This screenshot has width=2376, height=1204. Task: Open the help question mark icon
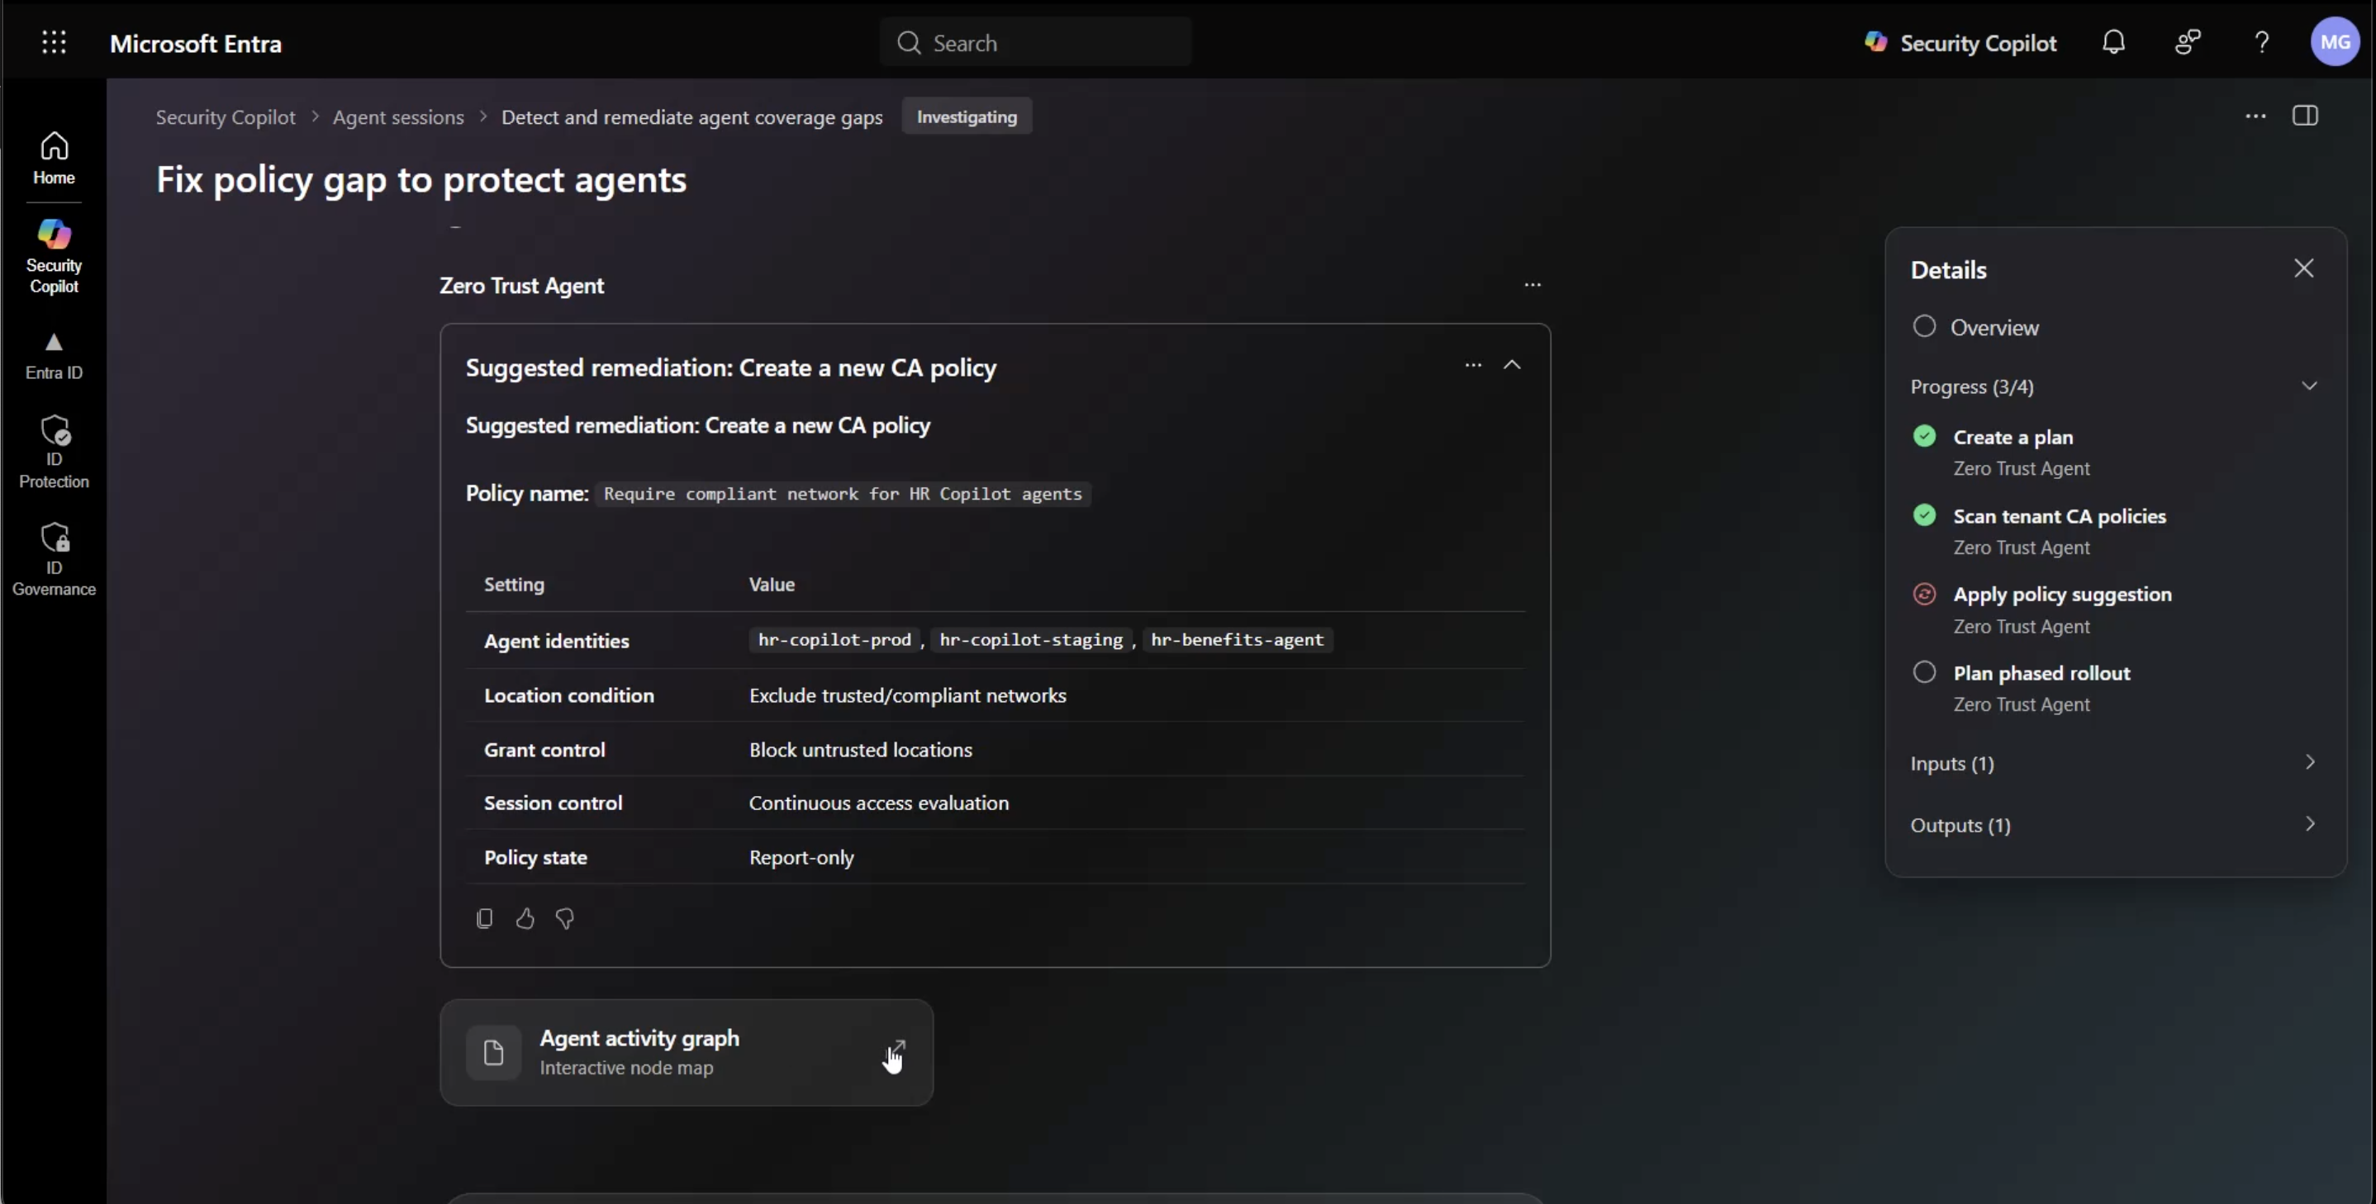(x=2262, y=42)
